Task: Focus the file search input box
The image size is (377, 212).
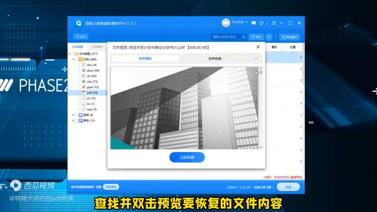Action: [226, 37]
